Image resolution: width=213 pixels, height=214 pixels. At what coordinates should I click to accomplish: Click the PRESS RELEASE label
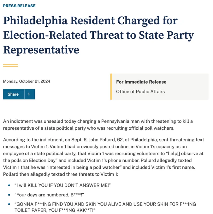pos(19,6)
